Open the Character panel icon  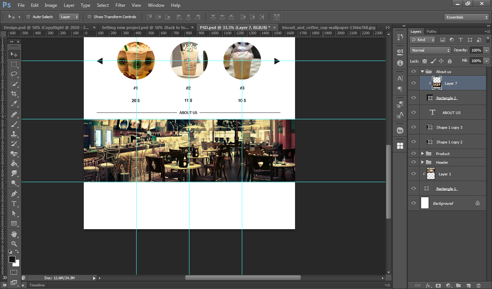coord(400,79)
